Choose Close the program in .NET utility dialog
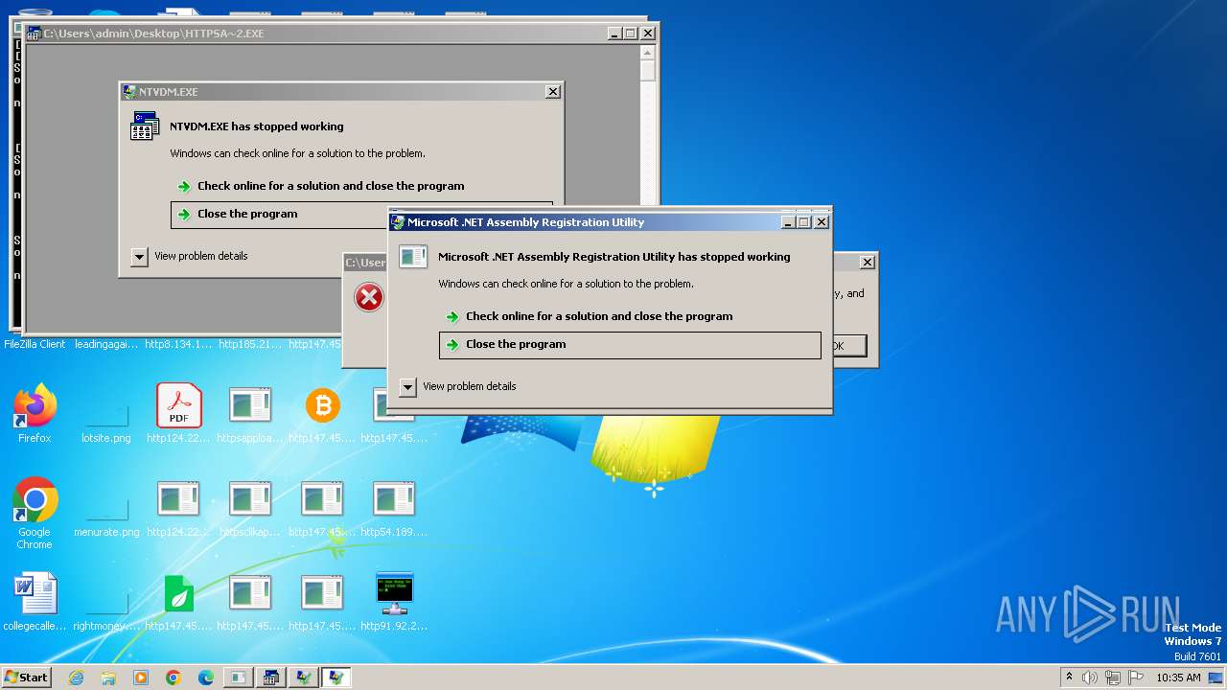Screen dimensions: 1227x690 (630, 345)
